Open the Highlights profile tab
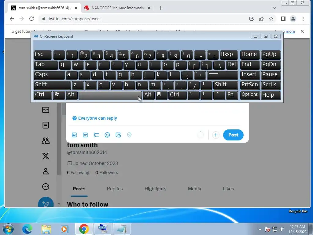This screenshot has height=235, width=313. click(x=155, y=188)
